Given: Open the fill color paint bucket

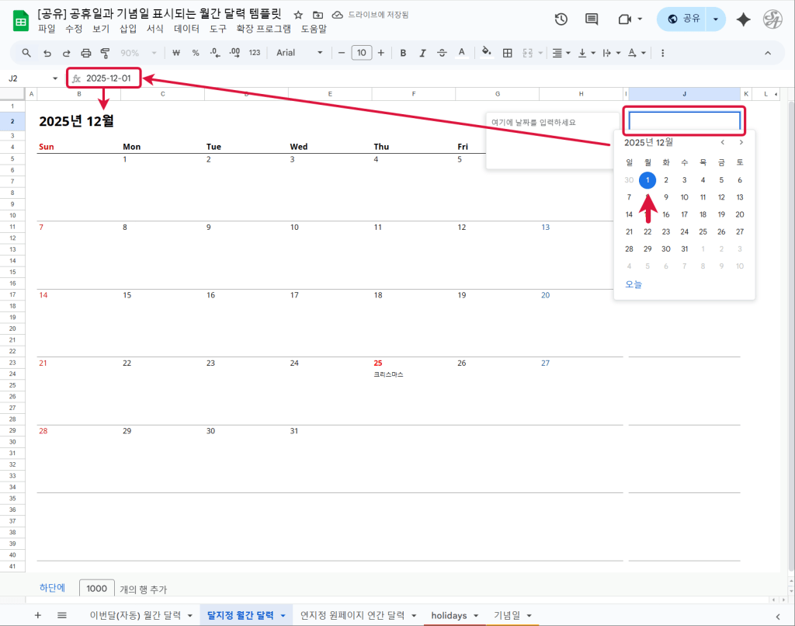Looking at the screenshot, I should click(x=486, y=53).
